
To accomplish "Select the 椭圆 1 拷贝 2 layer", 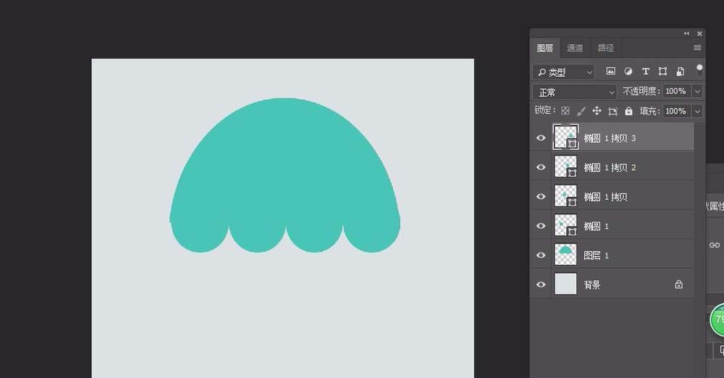I will 623,167.
